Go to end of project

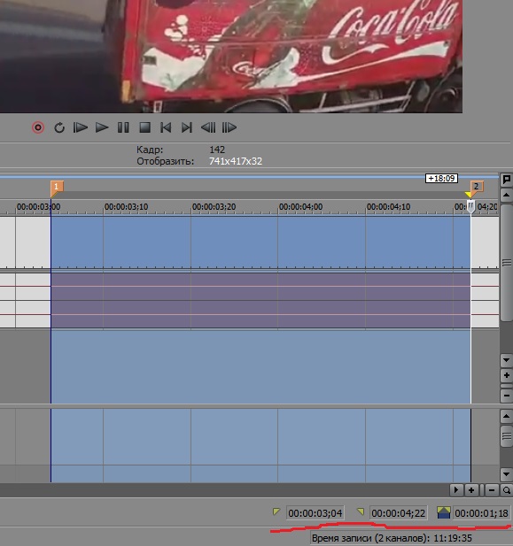click(x=187, y=127)
